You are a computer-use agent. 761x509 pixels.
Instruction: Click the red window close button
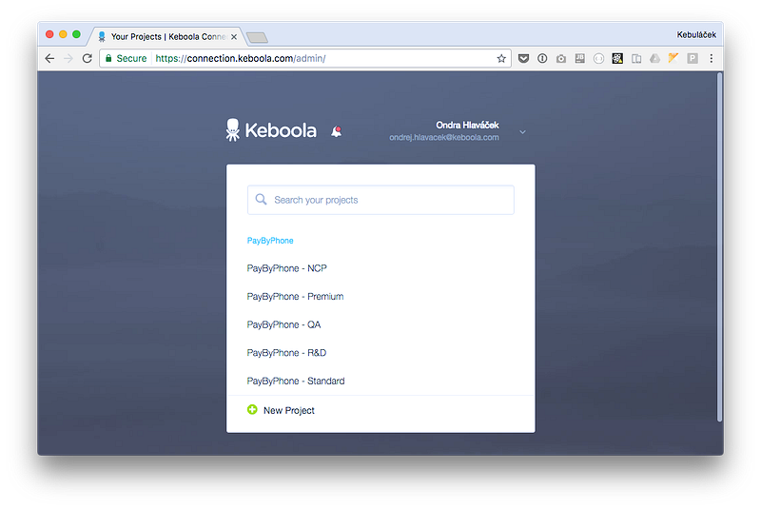click(x=49, y=34)
